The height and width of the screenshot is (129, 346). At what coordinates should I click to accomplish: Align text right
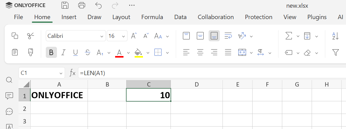tap(214, 52)
